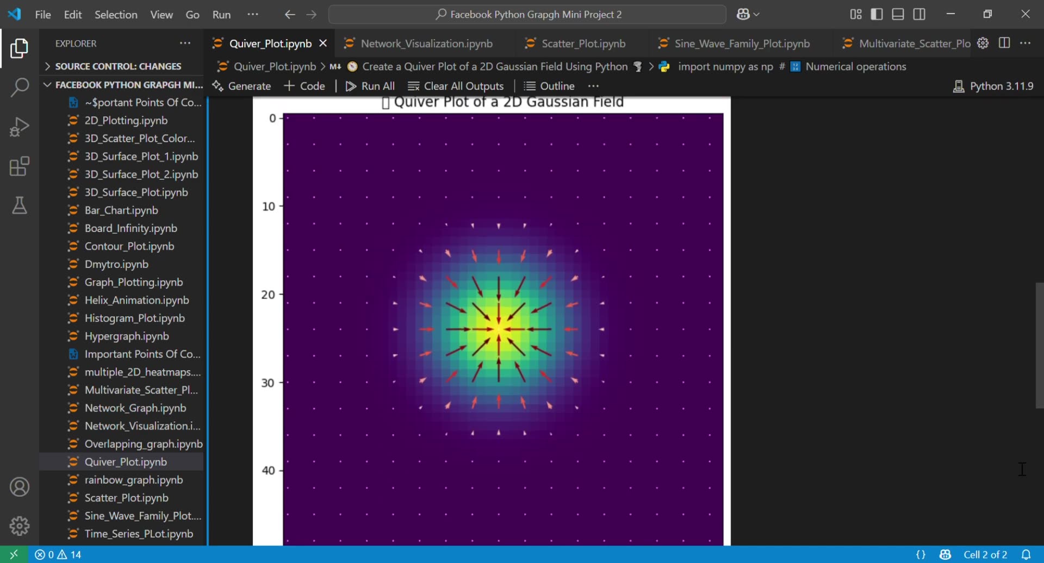This screenshot has height=563, width=1044.
Task: Open the Run and Debug view
Action: (x=20, y=127)
